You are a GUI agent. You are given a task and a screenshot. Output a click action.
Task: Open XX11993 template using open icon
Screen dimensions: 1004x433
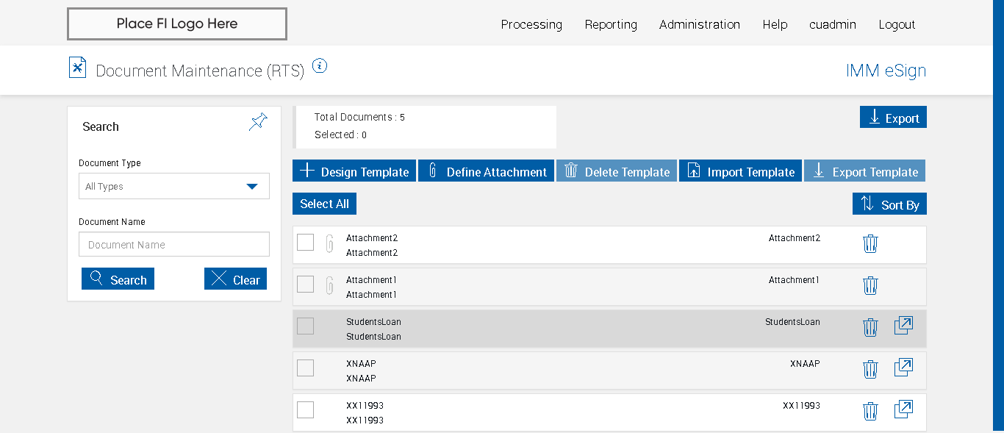coord(903,409)
